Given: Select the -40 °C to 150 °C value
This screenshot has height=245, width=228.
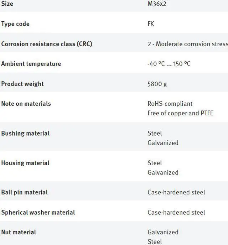Looking at the screenshot, I should coord(169,64).
